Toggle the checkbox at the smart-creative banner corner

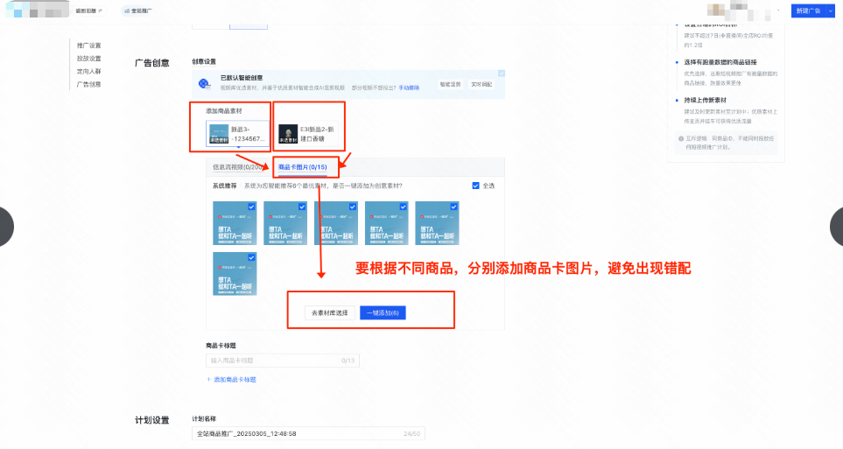pos(501,74)
